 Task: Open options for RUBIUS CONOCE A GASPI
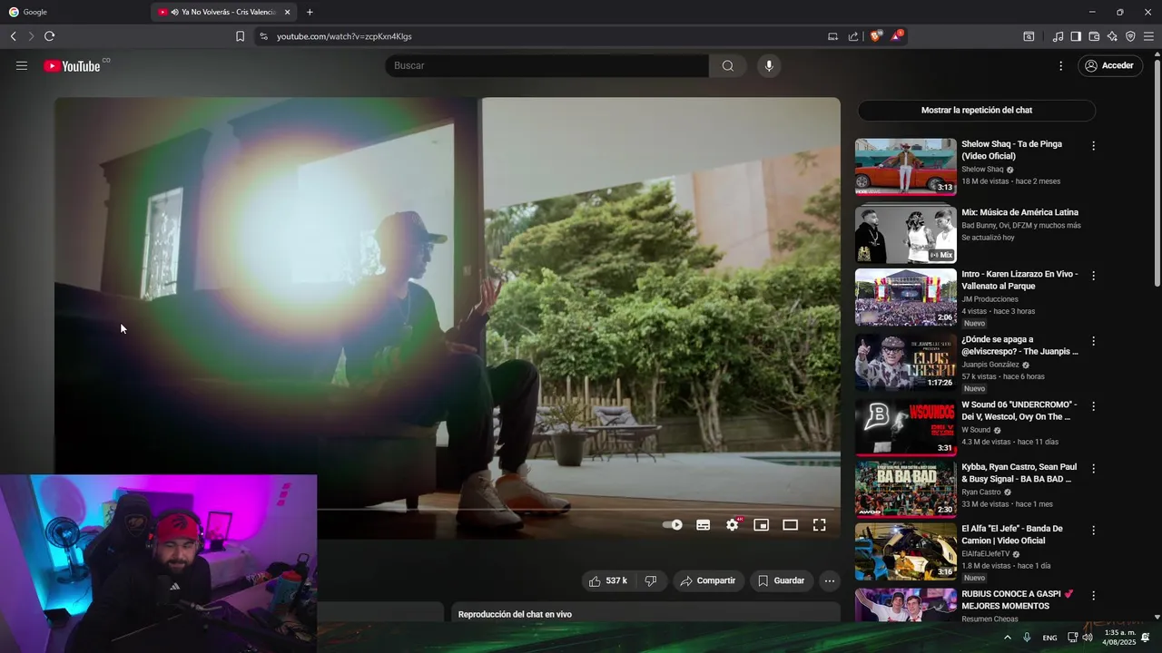(1093, 595)
